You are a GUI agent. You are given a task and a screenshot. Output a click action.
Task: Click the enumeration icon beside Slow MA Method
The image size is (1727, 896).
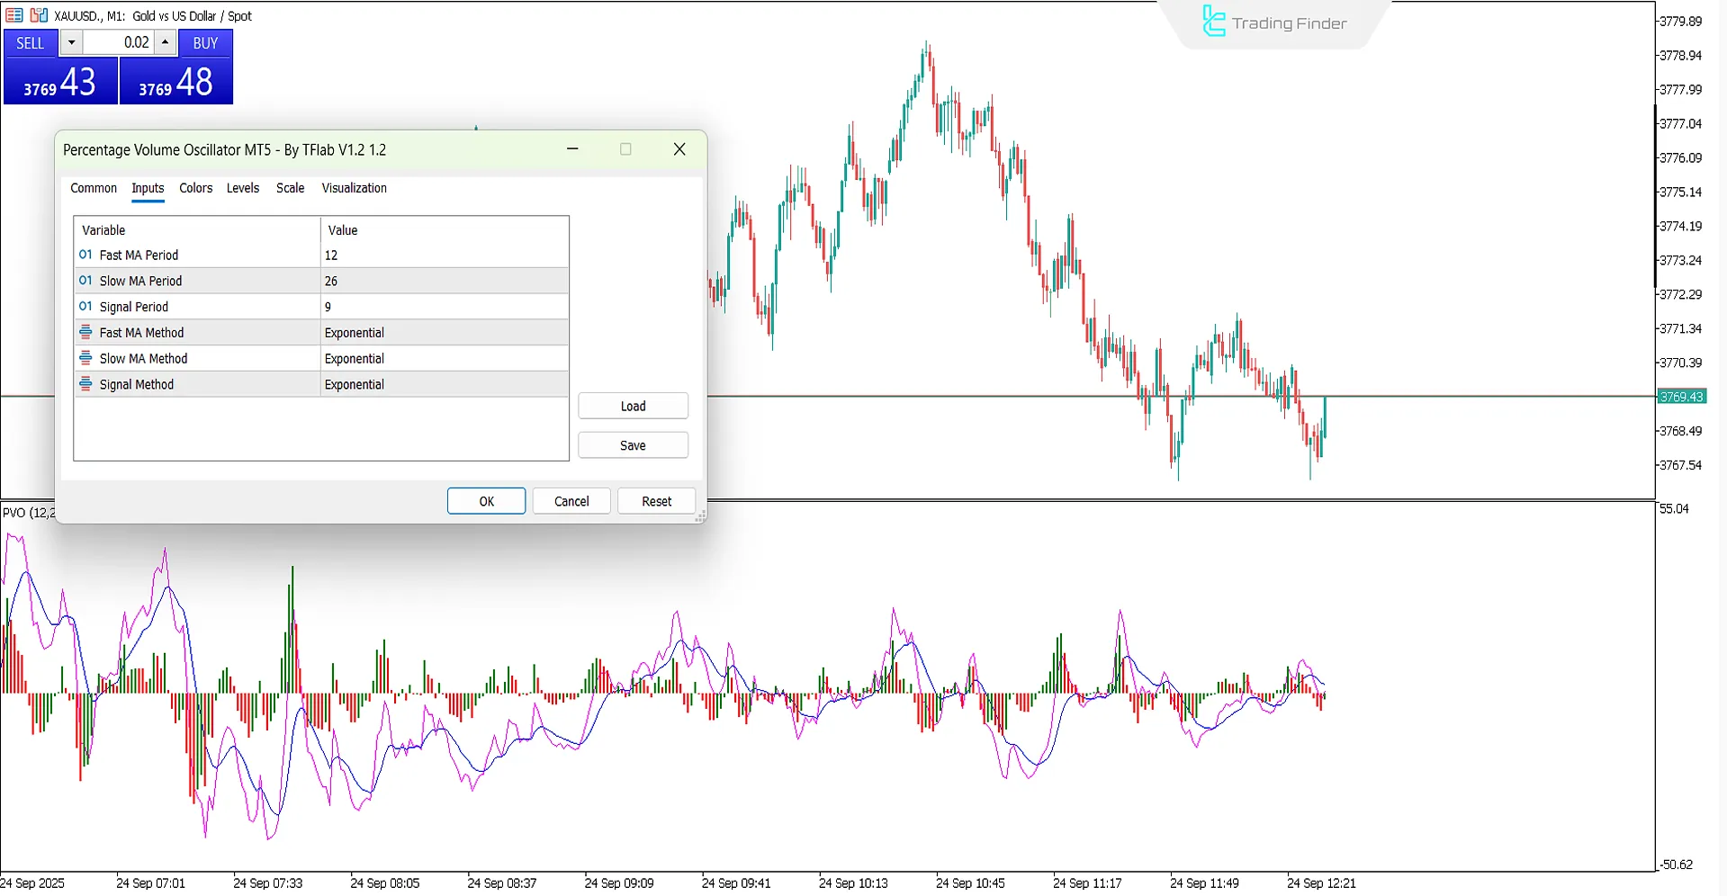click(85, 358)
